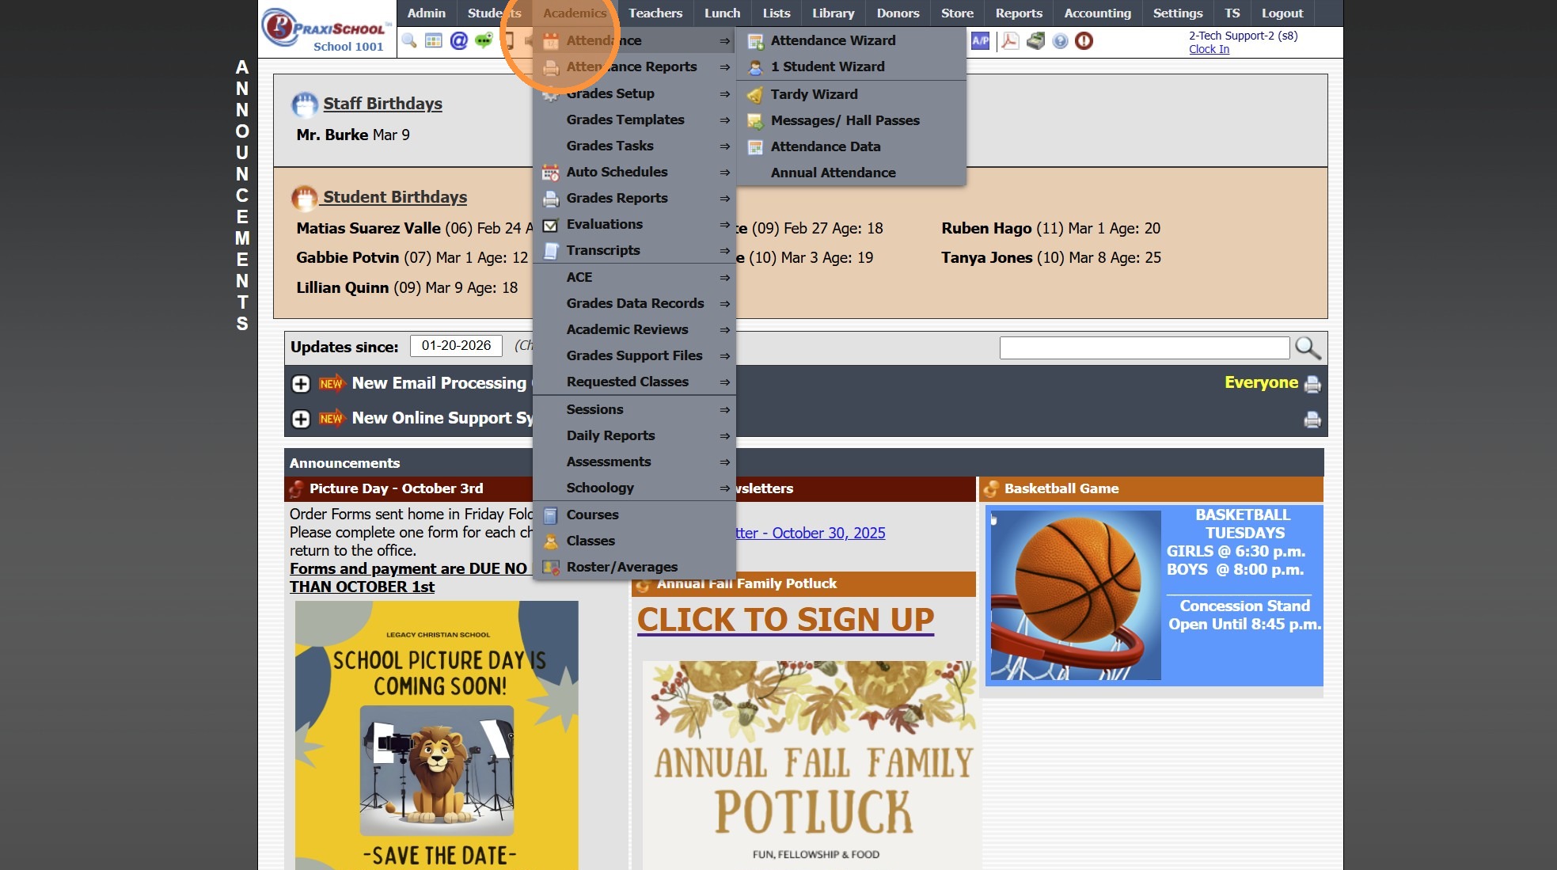This screenshot has width=1557, height=870.
Task: Open the calendar grid toolbar icon
Action: 433,41
